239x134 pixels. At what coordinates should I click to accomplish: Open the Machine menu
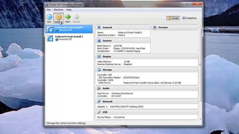pos(58,10)
